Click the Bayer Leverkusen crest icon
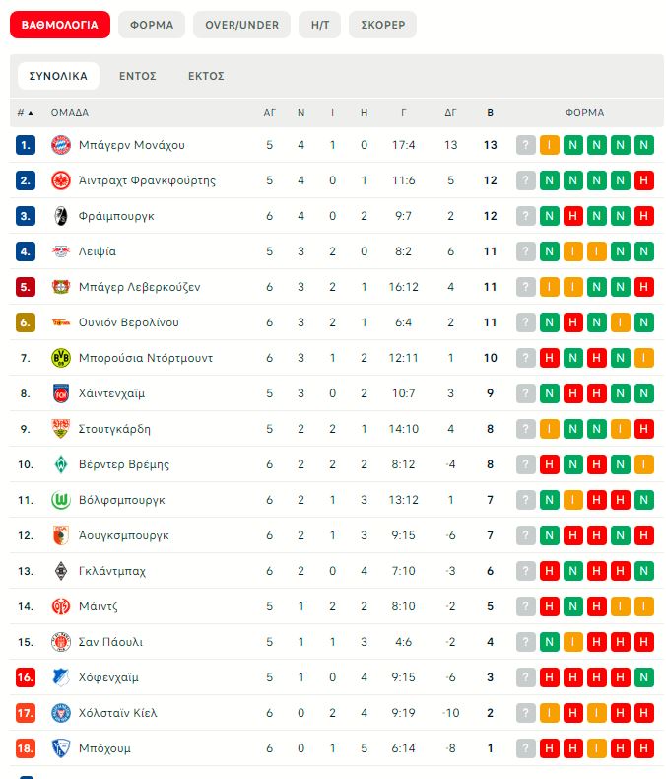Viewport: 666px width, 779px height. 61,287
